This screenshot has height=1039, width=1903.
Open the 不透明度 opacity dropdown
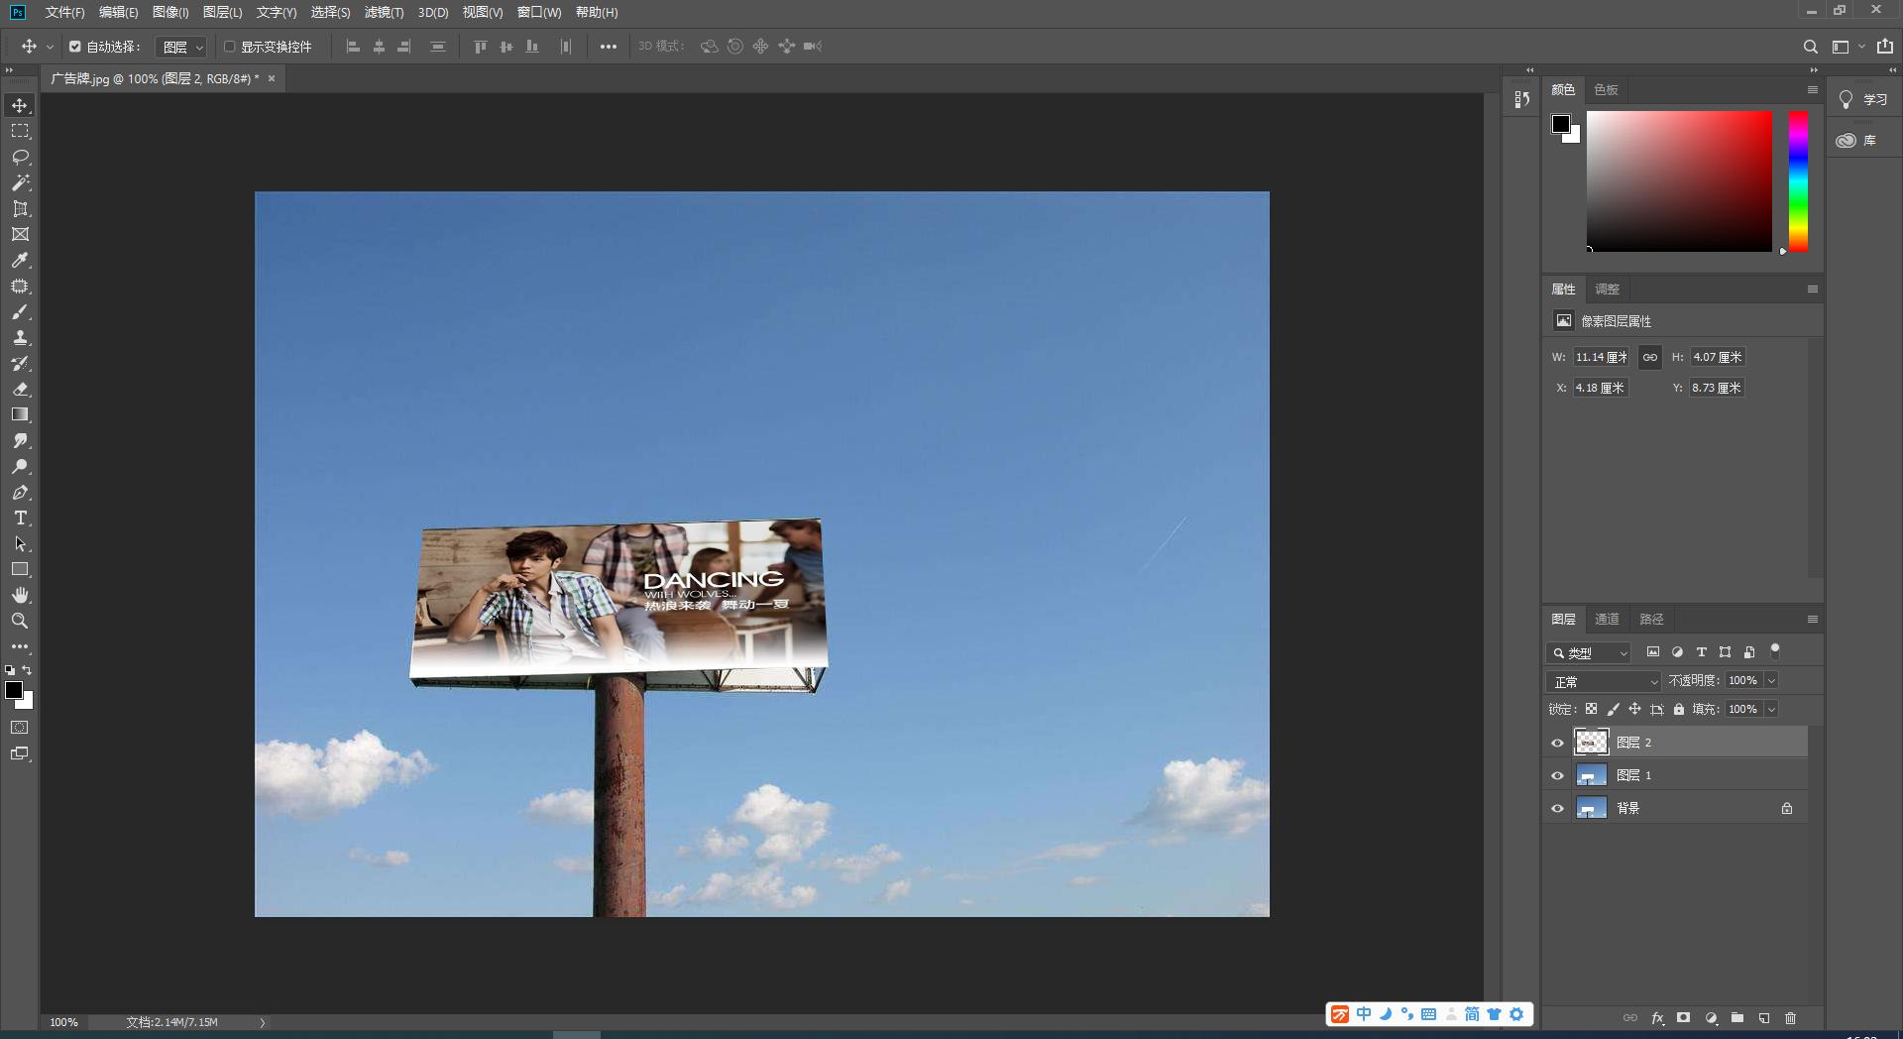coord(1770,680)
